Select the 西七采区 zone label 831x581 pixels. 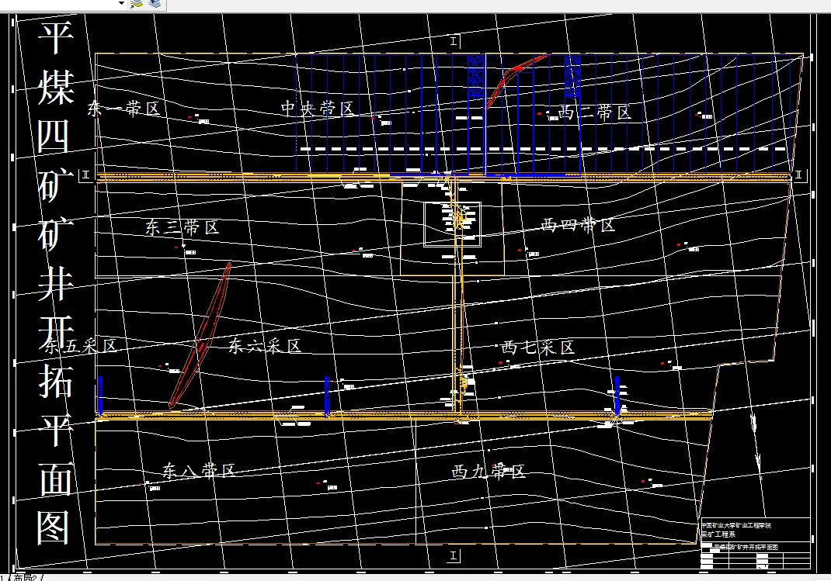(537, 348)
